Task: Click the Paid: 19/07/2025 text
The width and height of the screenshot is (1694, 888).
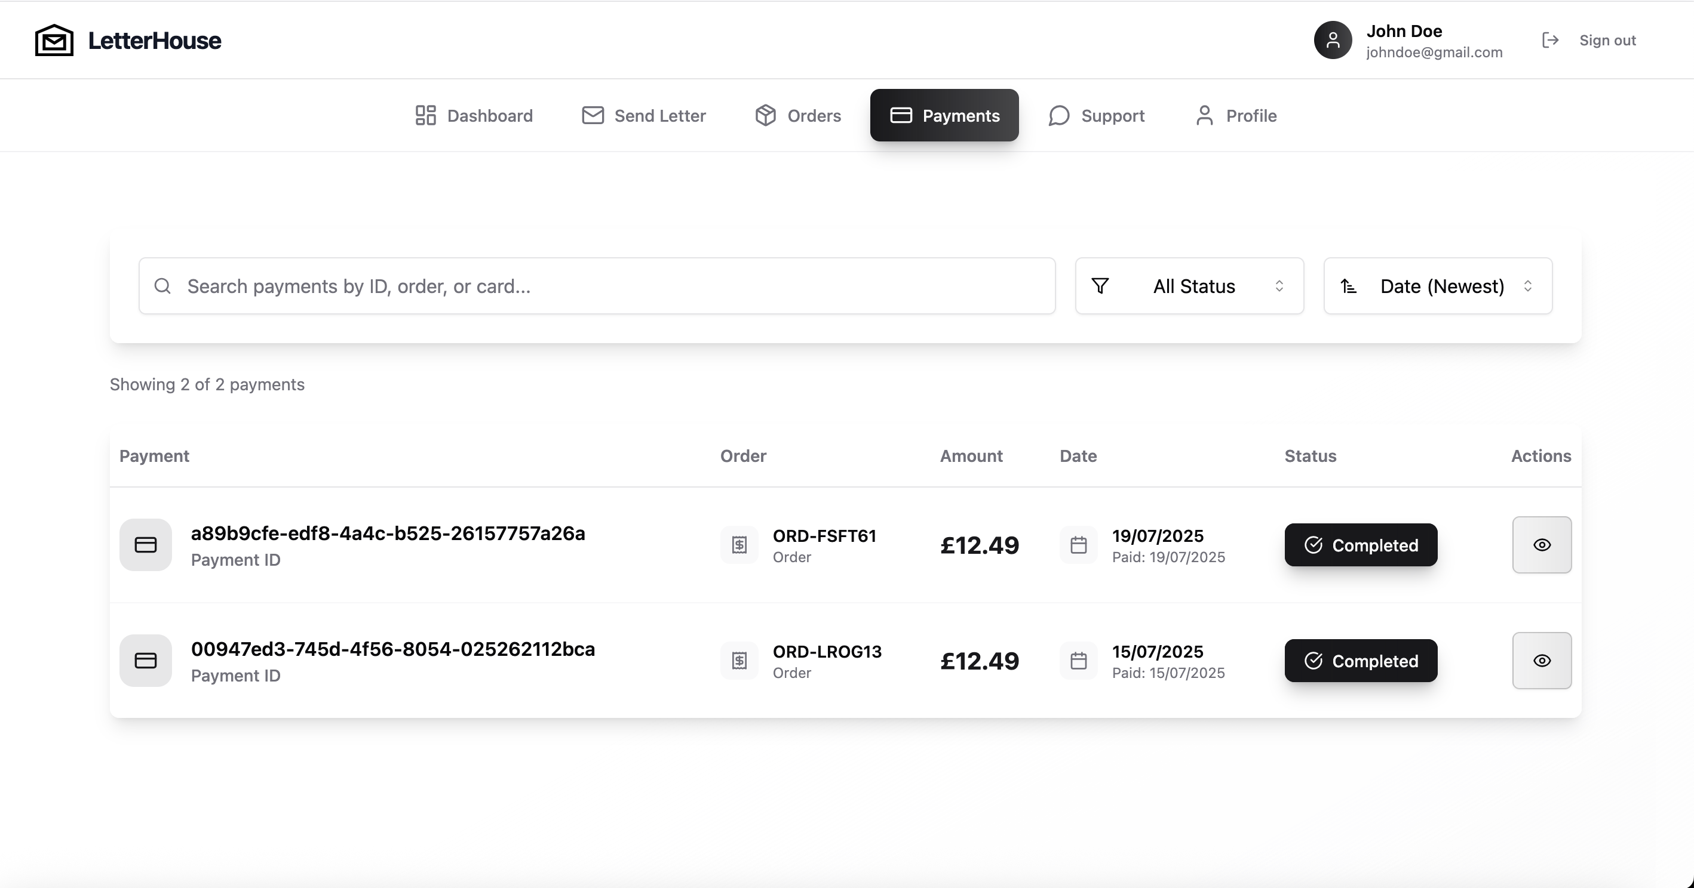Action: [x=1168, y=557]
